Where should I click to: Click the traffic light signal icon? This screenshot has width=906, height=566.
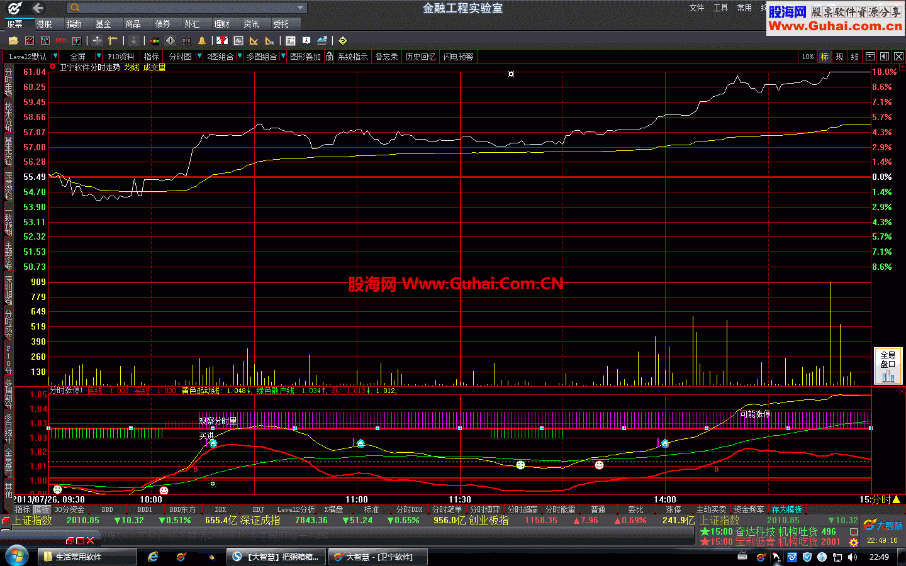(x=155, y=41)
